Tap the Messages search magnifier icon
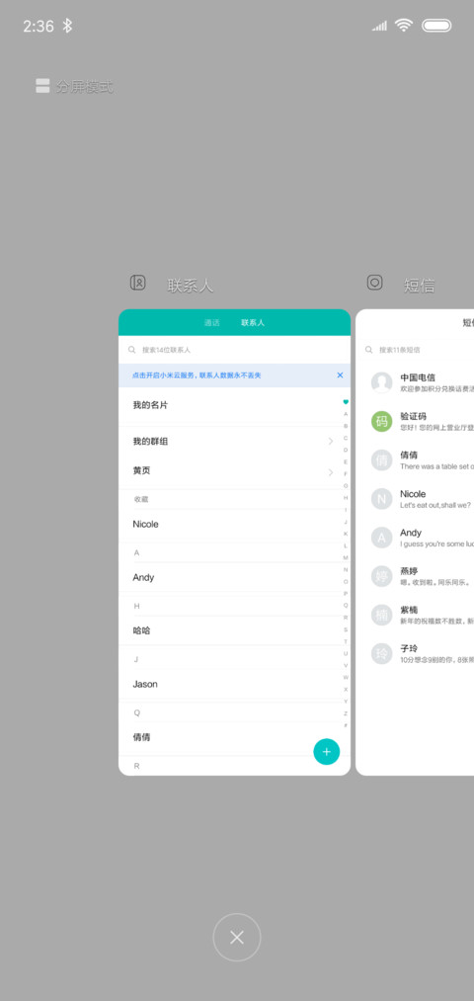Viewport: 474px width, 1001px height. coord(368,350)
